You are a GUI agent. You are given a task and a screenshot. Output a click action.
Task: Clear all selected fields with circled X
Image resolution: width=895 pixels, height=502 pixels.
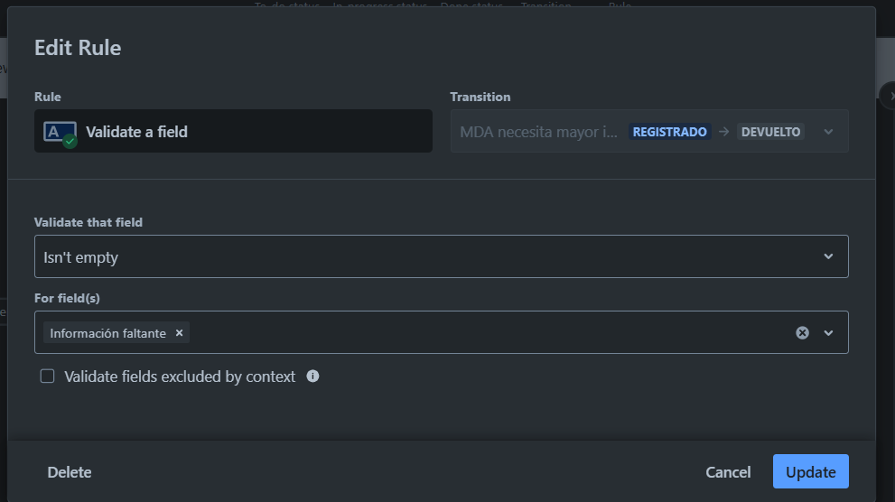point(803,333)
